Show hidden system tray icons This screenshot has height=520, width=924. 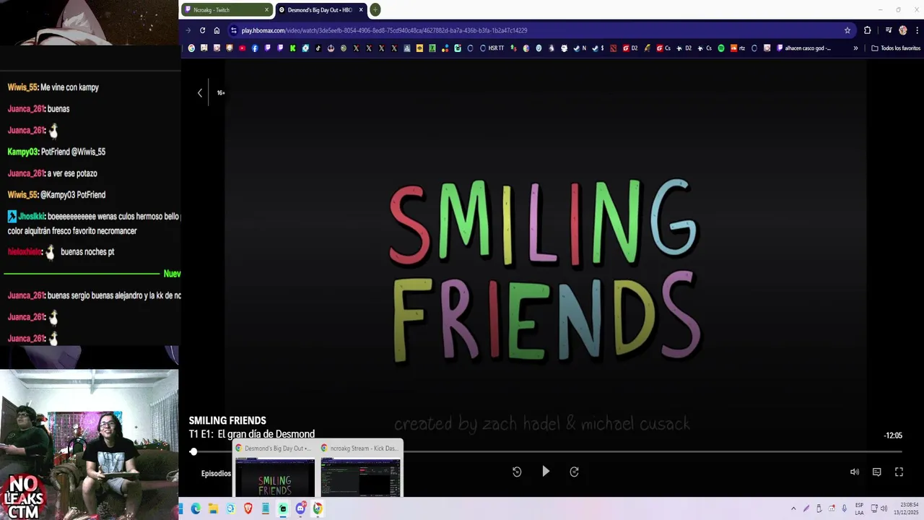point(793,508)
